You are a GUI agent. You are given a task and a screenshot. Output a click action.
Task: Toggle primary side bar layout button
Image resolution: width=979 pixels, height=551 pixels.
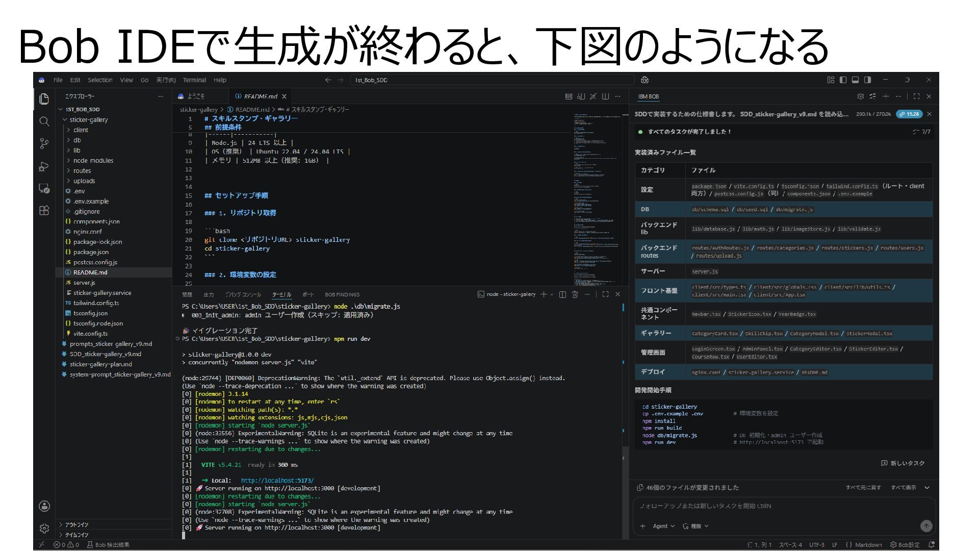point(843,80)
